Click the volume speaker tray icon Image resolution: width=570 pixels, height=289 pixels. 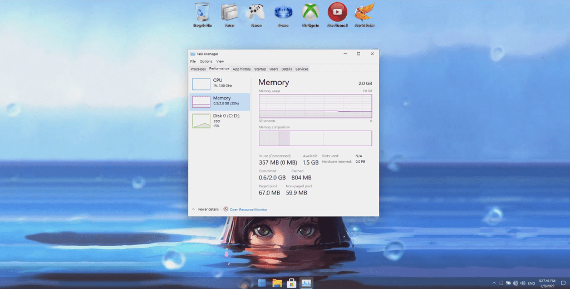tap(523, 283)
